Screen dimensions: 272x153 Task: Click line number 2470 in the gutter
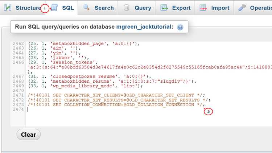point(18,90)
